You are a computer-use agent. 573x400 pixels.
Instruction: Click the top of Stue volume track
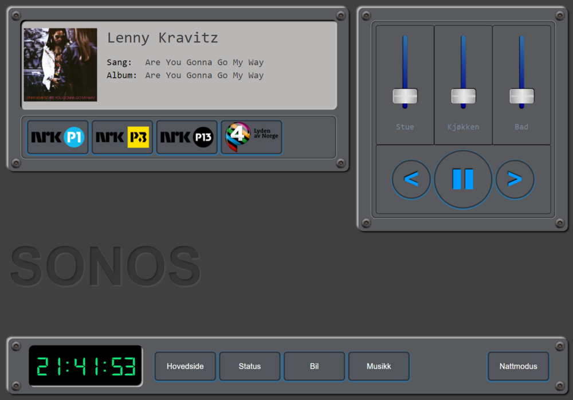(x=405, y=40)
